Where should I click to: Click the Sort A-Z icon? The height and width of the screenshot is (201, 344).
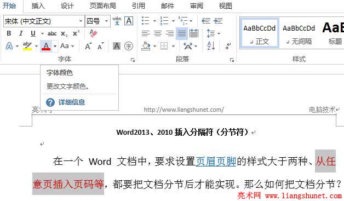coord(211,46)
